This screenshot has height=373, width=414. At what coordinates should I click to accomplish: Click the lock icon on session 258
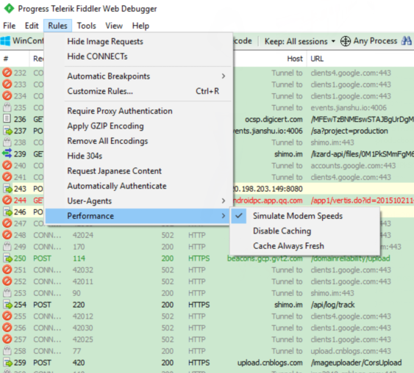click(x=7, y=351)
